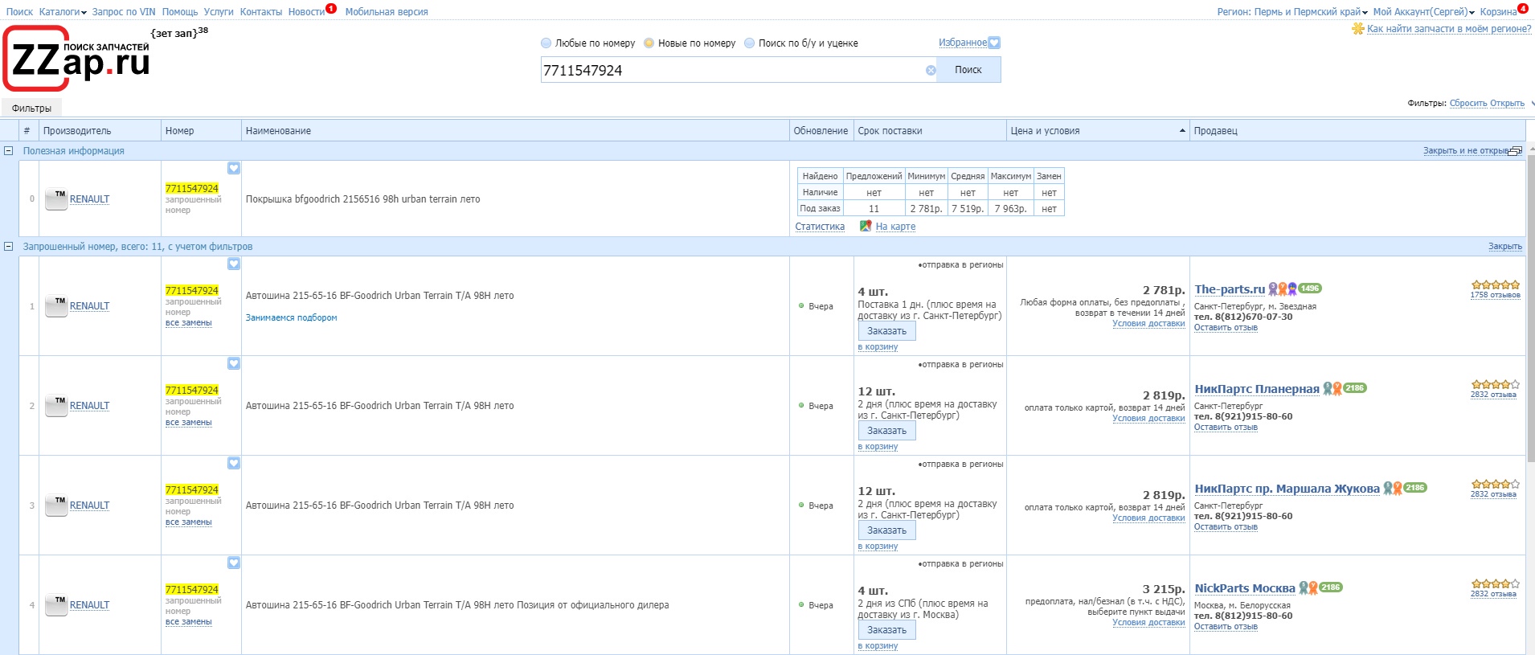Click Заказать for НикПартс Планерная offer
The width and height of the screenshot is (1535, 655).
886,431
